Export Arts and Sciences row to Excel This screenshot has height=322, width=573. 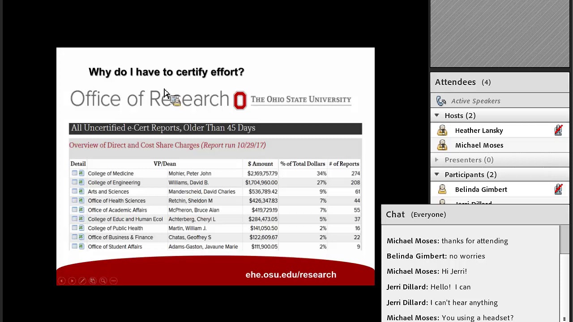[81, 191]
